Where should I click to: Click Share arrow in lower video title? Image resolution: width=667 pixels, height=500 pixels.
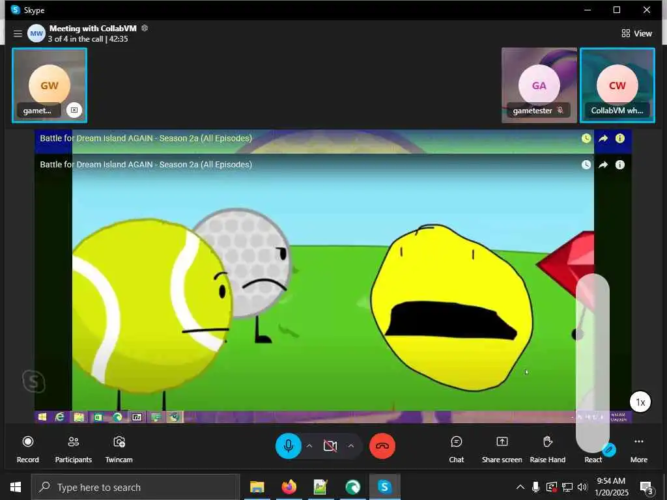coord(603,165)
